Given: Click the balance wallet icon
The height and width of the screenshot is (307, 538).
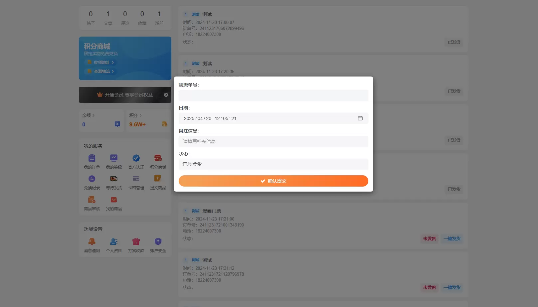Looking at the screenshot, I should pyautogui.click(x=117, y=124).
